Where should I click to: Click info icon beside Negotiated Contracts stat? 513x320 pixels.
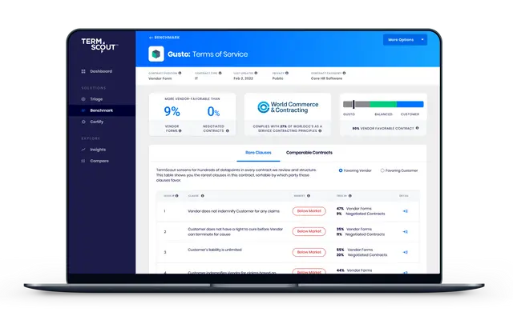pos(228,131)
